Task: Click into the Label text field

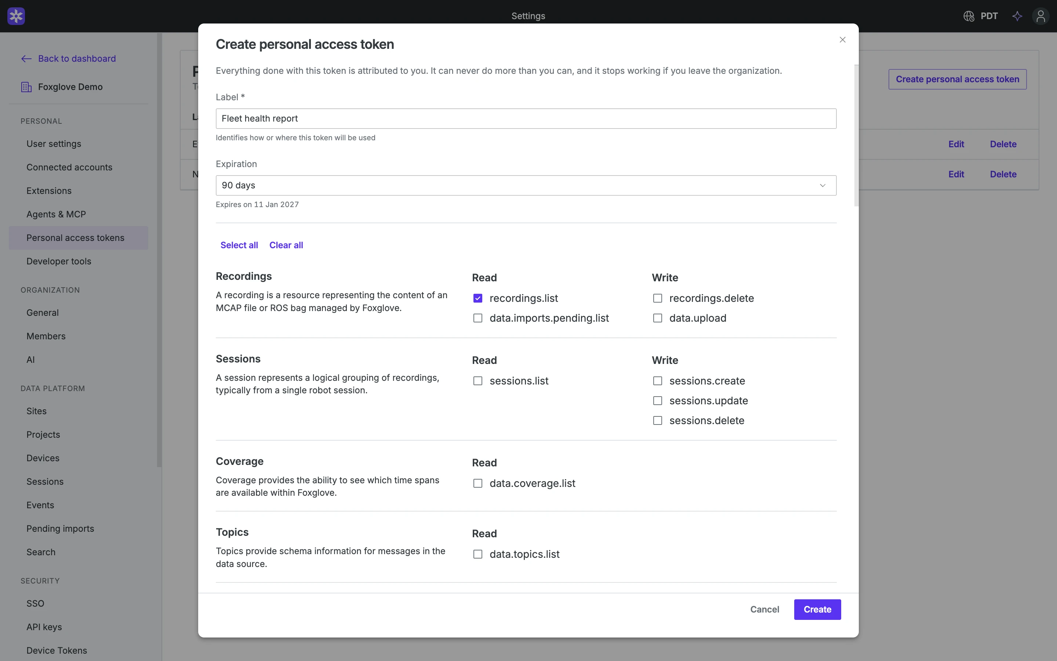Action: click(526, 119)
